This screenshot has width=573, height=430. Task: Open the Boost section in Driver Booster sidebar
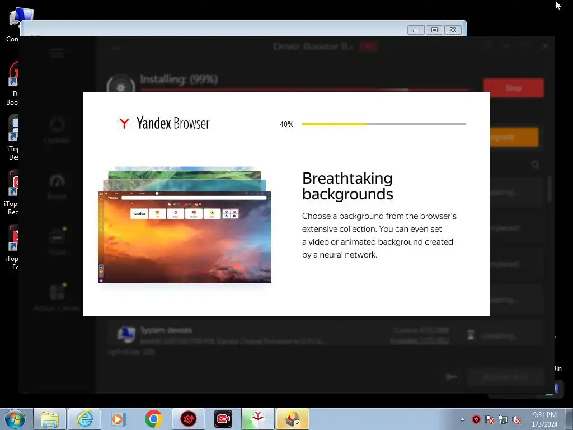click(57, 186)
